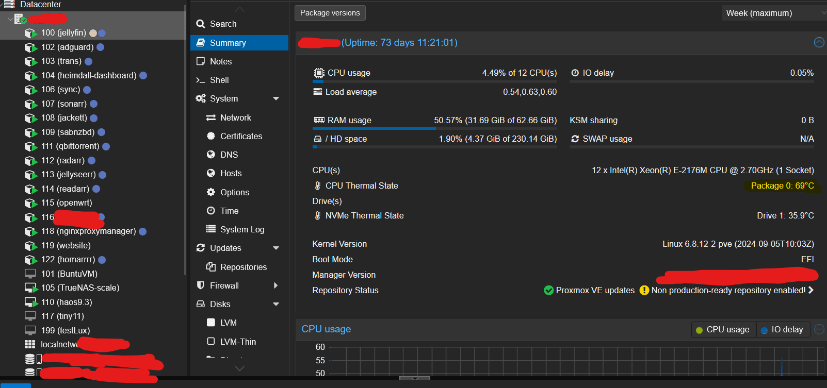Click the LVM-Thin square icon
Screen dimensions: 827x388
(210, 341)
